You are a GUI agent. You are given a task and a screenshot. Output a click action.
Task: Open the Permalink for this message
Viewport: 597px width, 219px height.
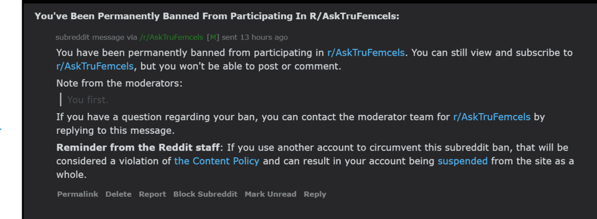click(78, 194)
